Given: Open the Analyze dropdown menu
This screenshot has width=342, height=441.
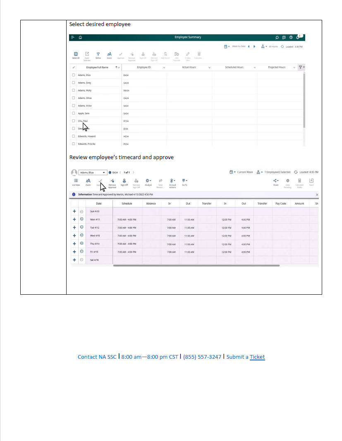Looking at the screenshot, I should point(148,181).
